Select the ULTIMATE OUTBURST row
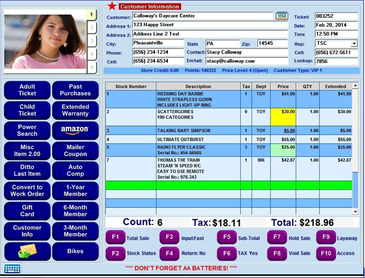 point(229,140)
